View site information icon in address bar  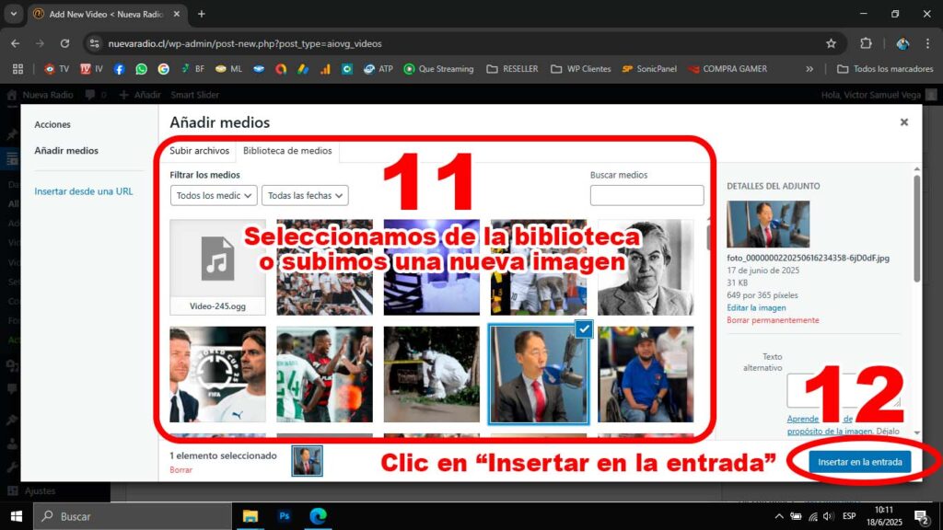pos(95,43)
